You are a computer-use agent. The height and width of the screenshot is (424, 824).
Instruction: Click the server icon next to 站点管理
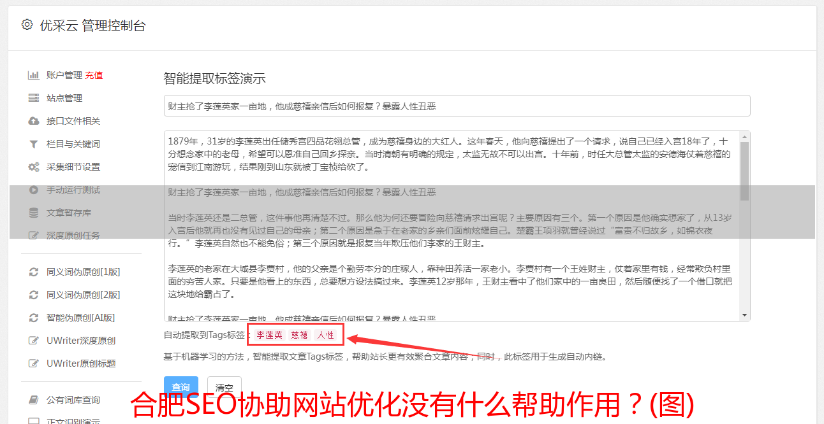coord(34,98)
